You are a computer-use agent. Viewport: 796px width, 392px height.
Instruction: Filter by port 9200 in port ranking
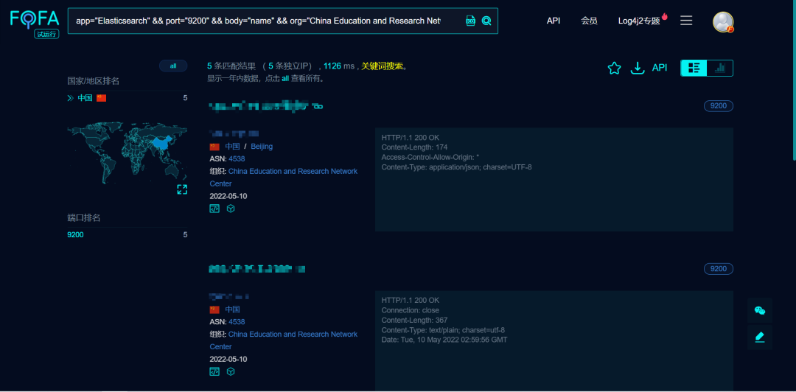point(75,234)
